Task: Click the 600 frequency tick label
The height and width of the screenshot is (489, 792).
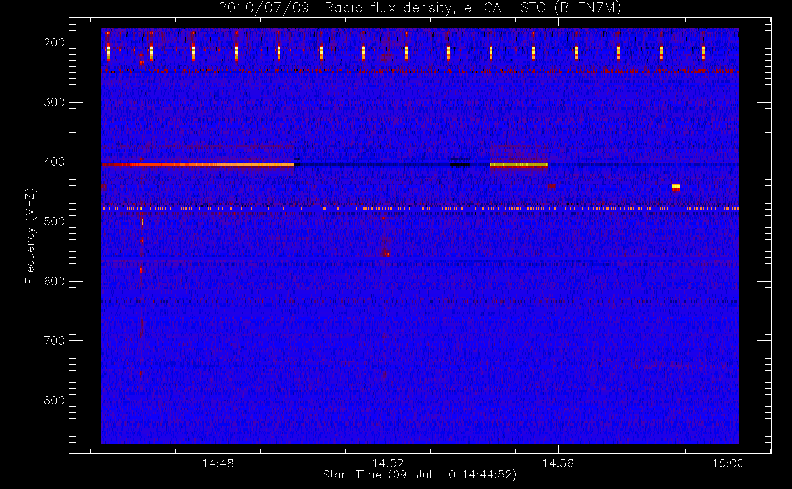Action: coord(54,281)
